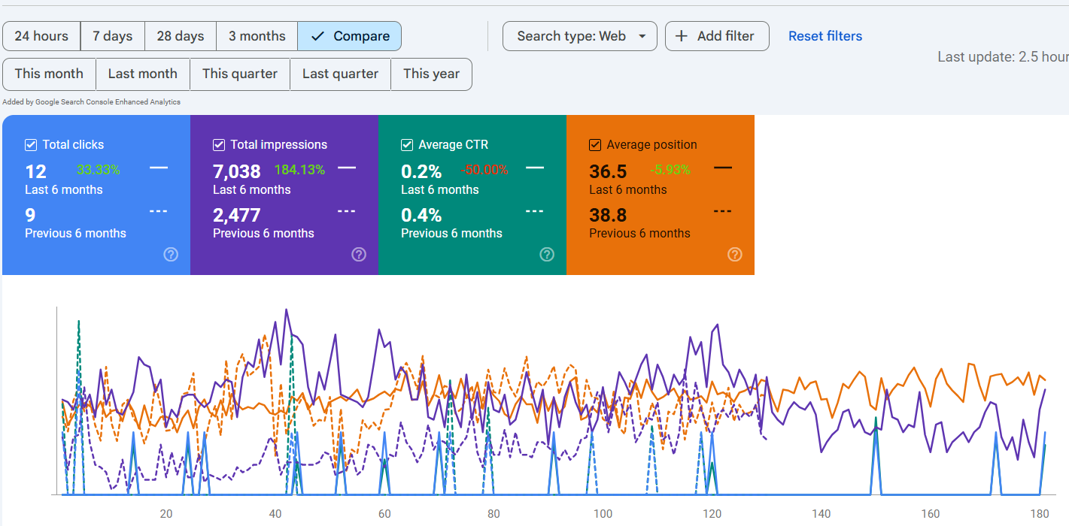Open help icon on Average CTR card
The image size is (1069, 526).
pyautogui.click(x=547, y=255)
